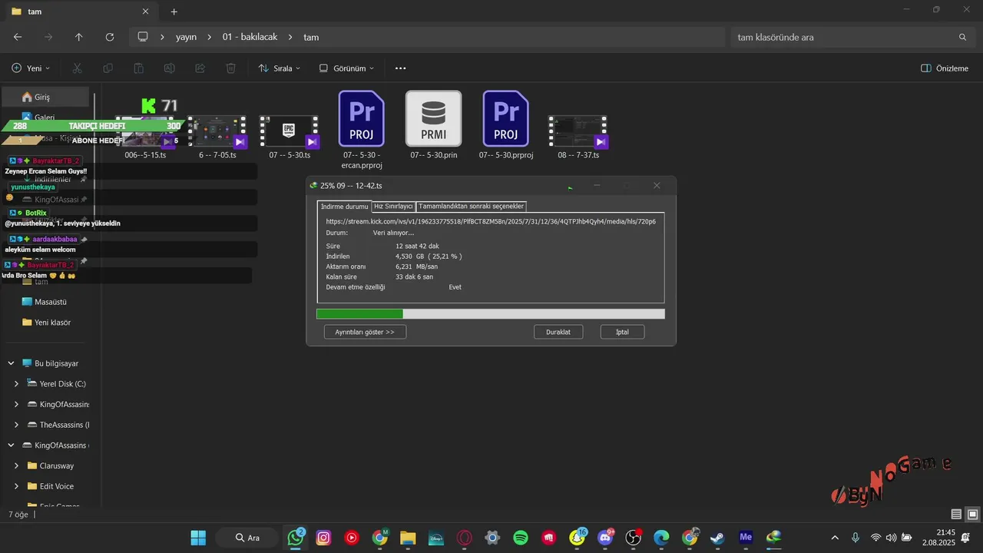Click the Share icon in toolbar
The height and width of the screenshot is (553, 983).
(200, 68)
